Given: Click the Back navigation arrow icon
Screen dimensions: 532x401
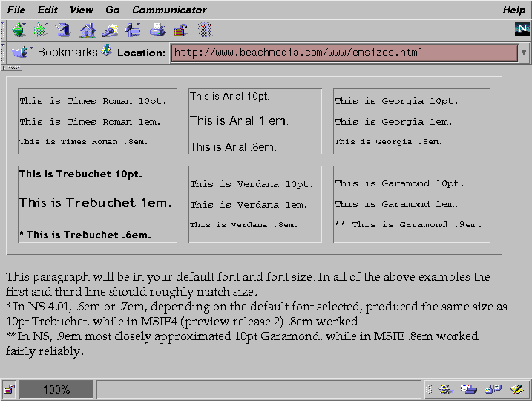Looking at the screenshot, I should point(18,30).
